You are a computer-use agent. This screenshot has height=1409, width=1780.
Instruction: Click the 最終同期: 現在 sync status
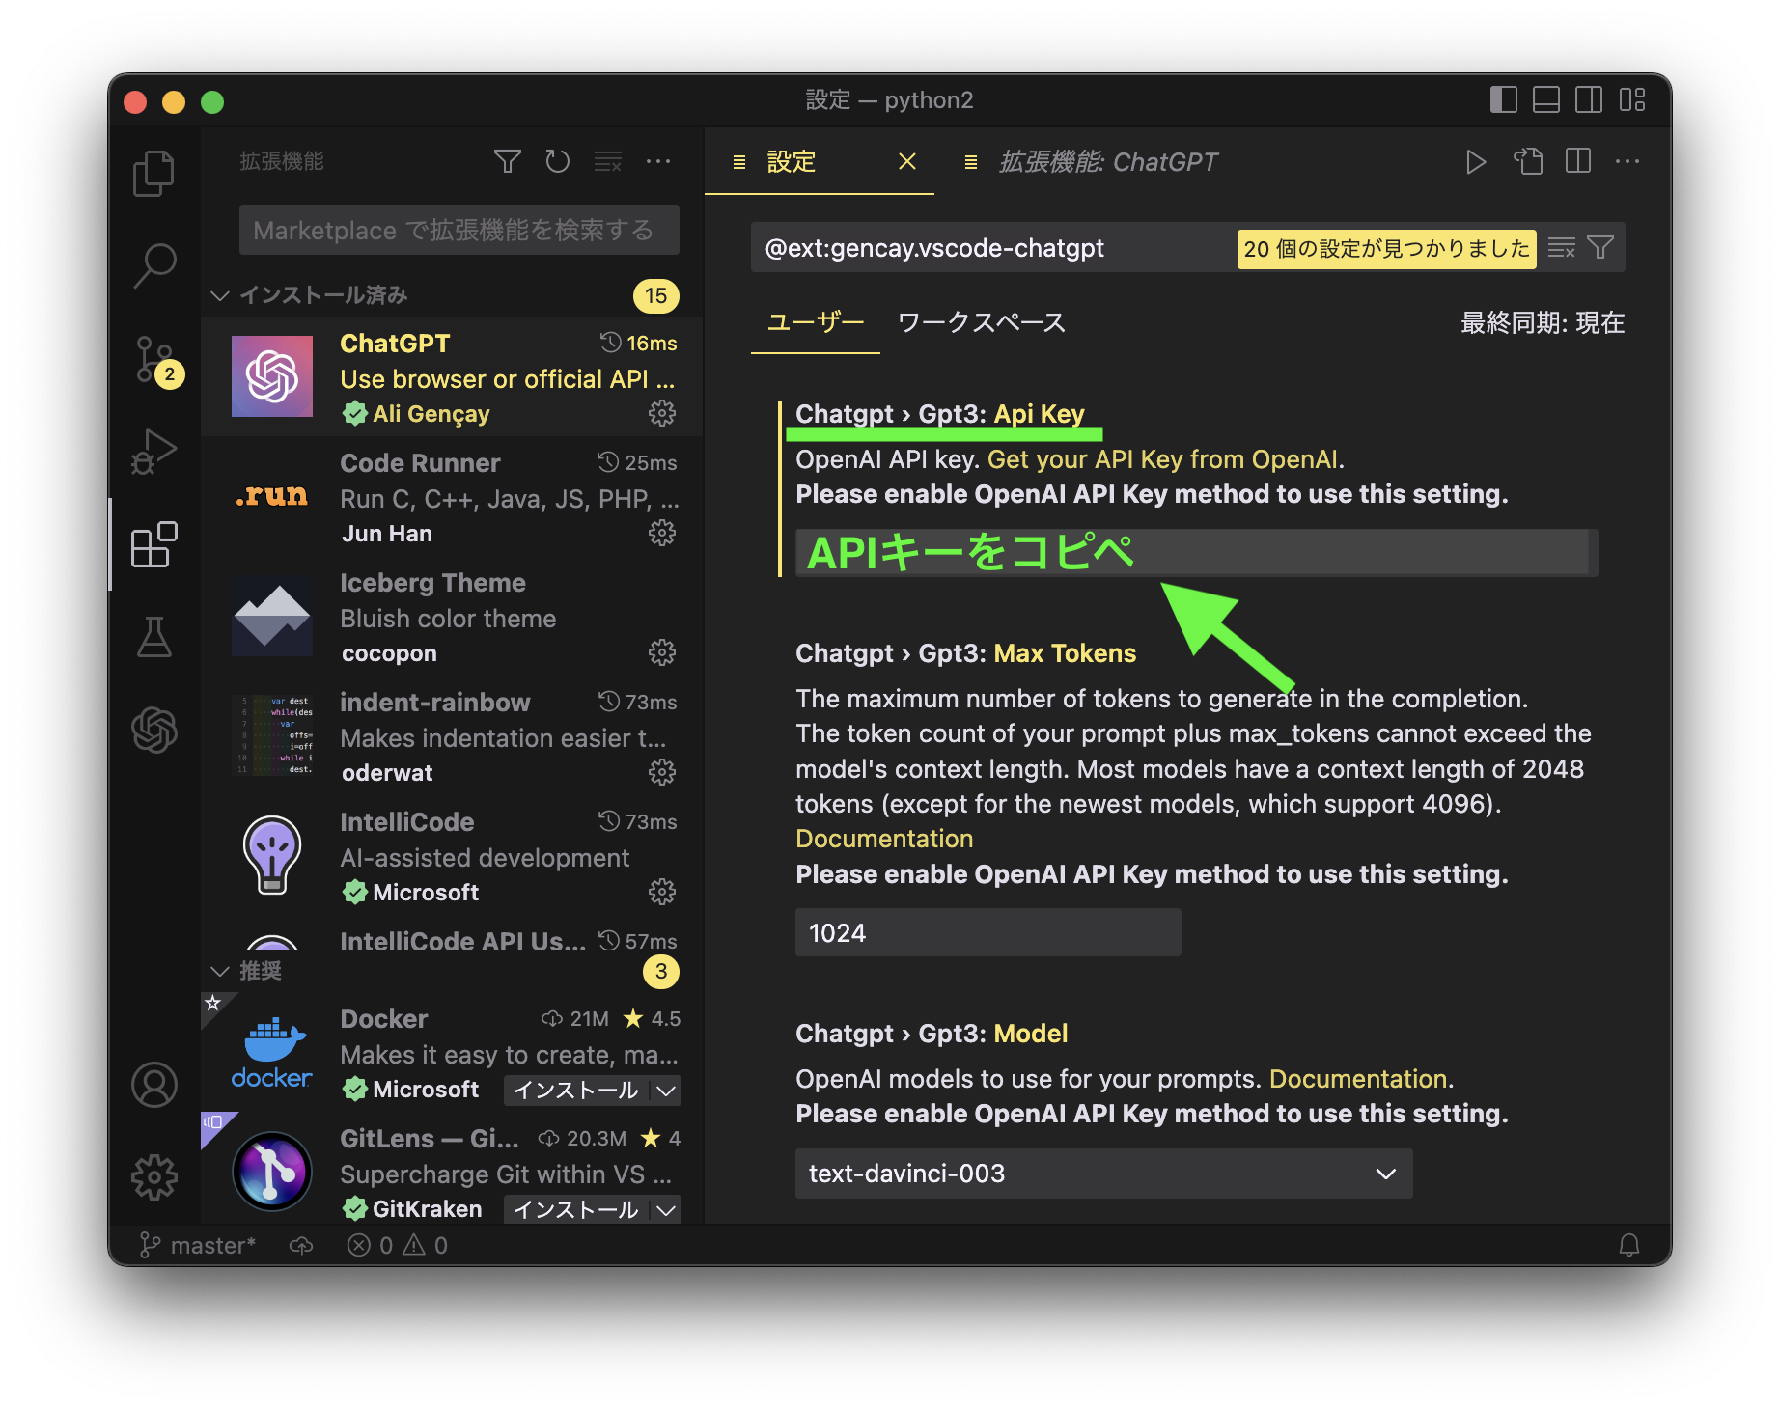tap(1542, 322)
